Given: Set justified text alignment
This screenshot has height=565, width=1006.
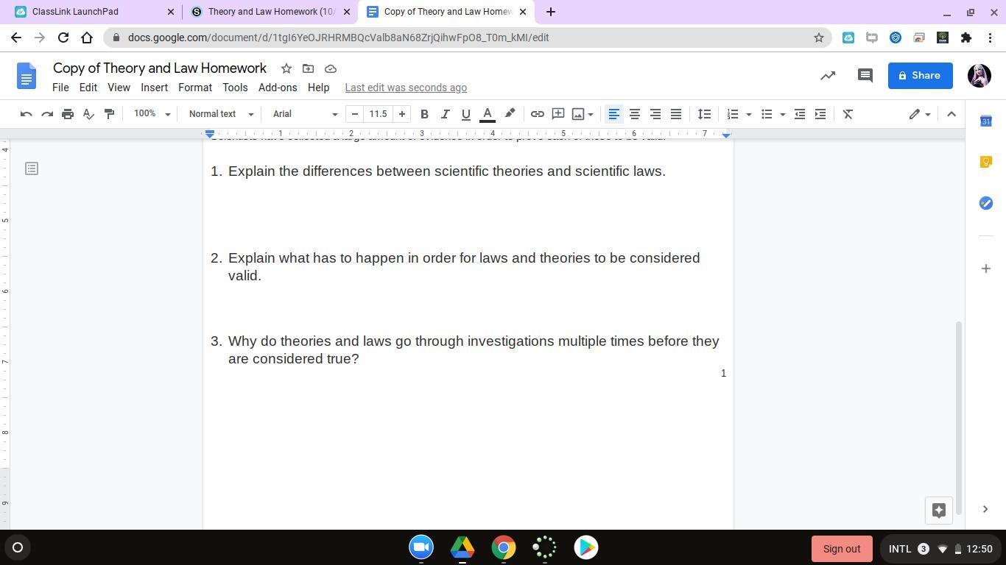Looking at the screenshot, I should tap(675, 114).
